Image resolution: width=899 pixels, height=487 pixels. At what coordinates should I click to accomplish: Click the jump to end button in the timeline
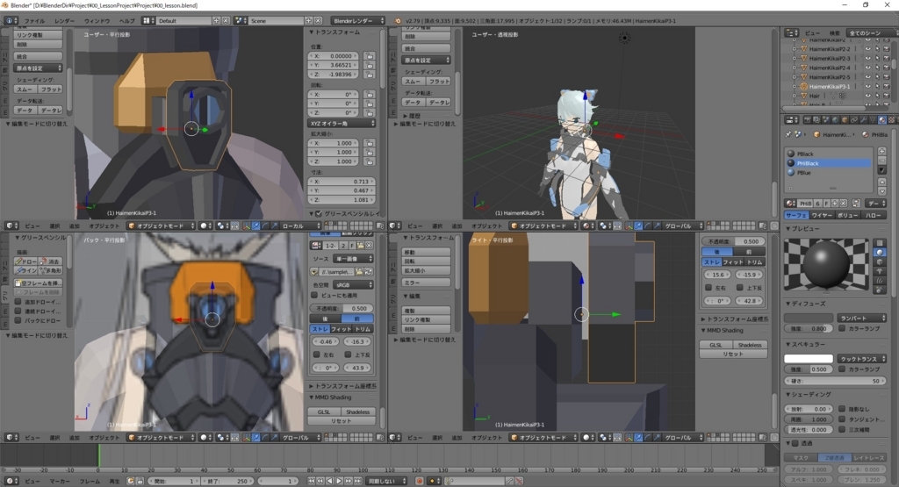click(358, 481)
